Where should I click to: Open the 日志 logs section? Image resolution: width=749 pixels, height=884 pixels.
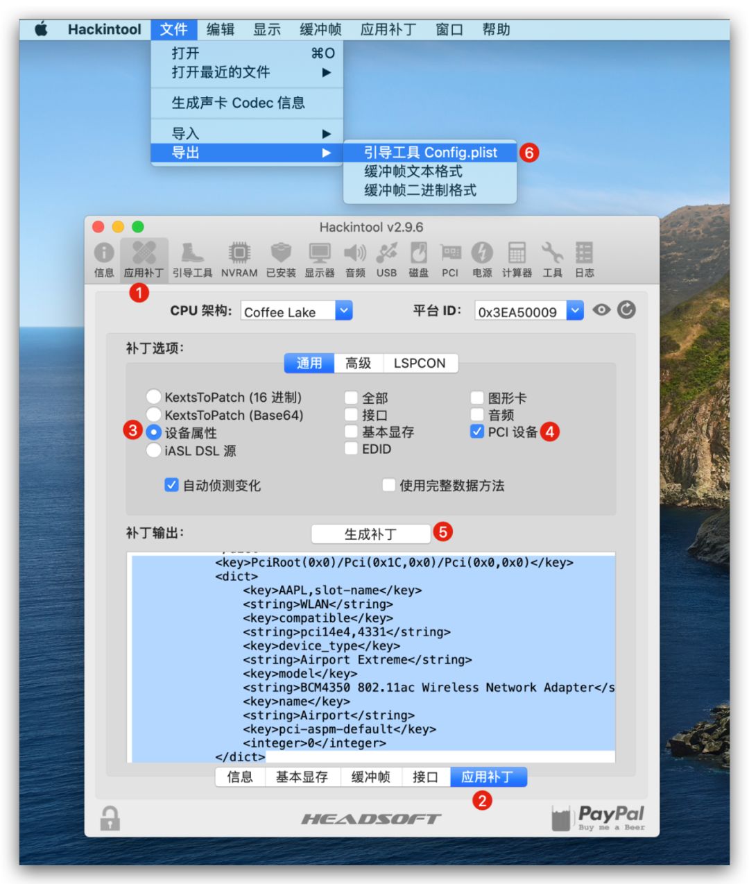(x=584, y=260)
